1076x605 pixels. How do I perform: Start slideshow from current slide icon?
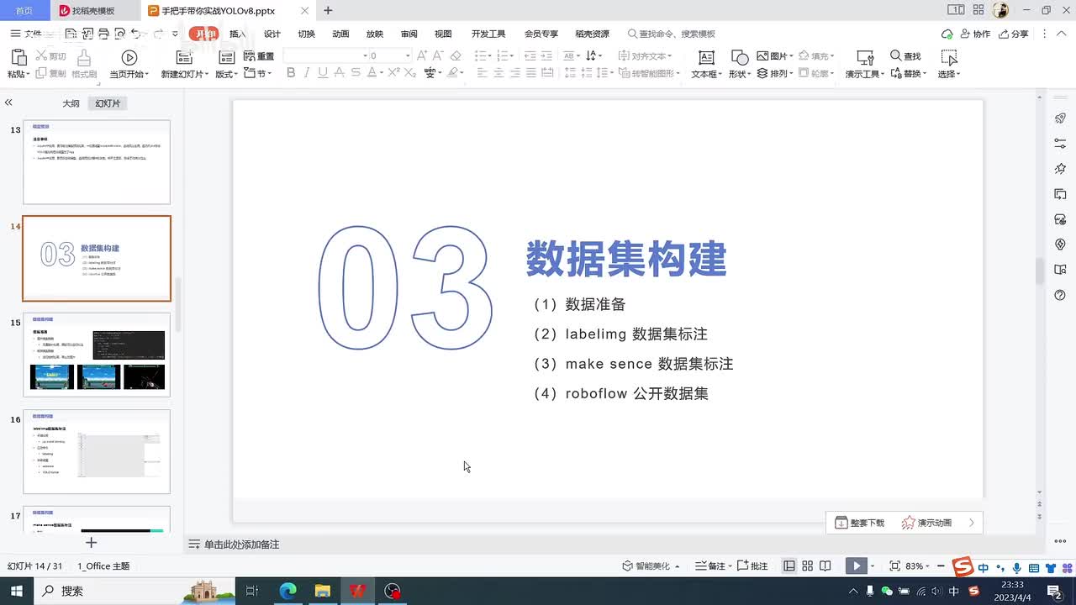pyautogui.click(x=129, y=57)
